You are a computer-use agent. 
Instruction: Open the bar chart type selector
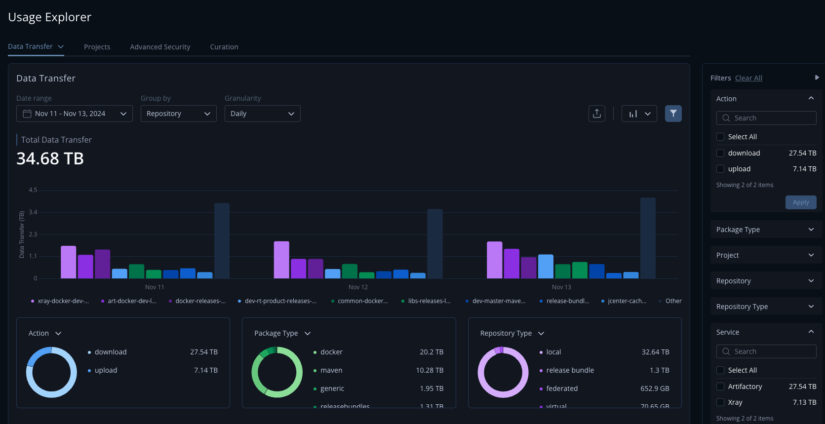pyautogui.click(x=639, y=114)
